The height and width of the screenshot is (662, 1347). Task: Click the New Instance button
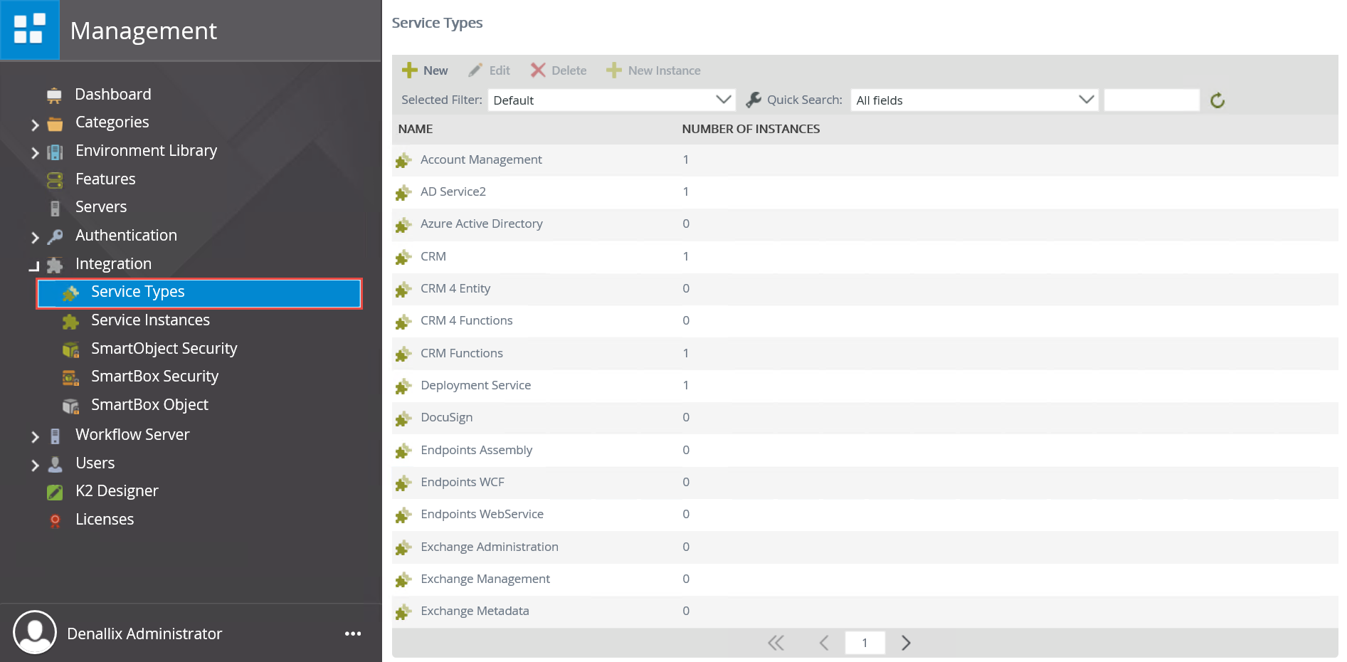[x=653, y=70]
